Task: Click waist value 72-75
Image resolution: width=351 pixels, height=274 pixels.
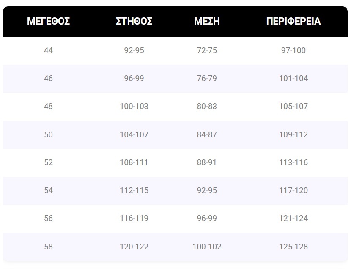Action: 207,51
